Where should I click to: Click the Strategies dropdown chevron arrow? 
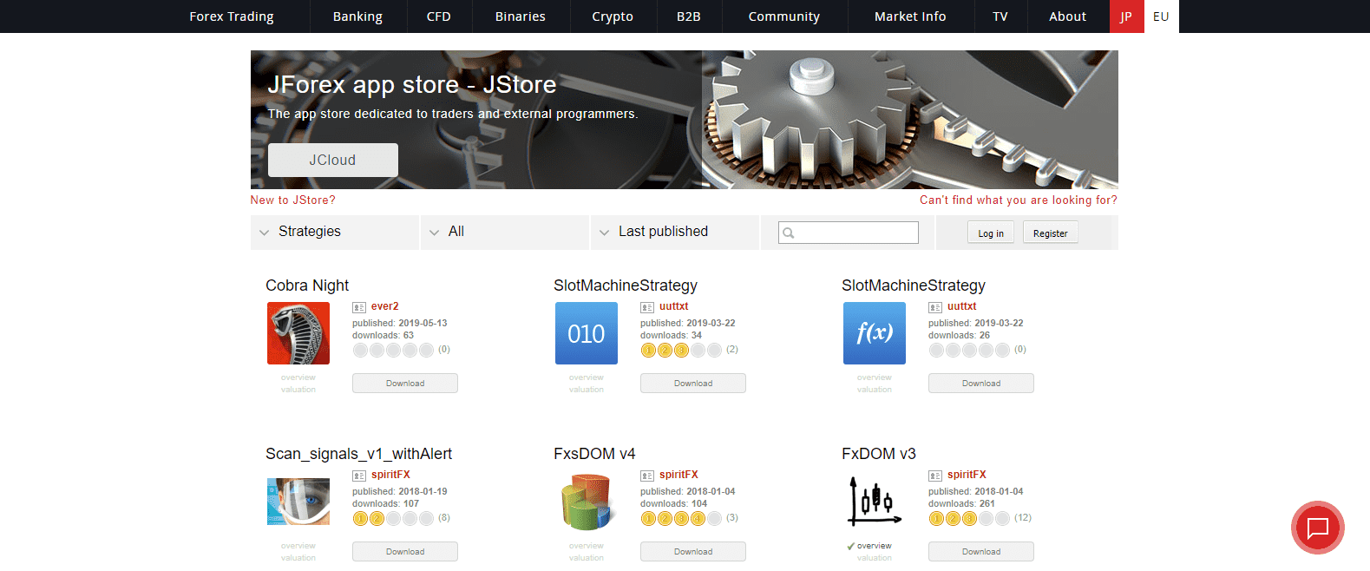coord(264,233)
